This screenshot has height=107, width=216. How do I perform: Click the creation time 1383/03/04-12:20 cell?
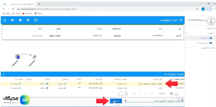click(95, 88)
